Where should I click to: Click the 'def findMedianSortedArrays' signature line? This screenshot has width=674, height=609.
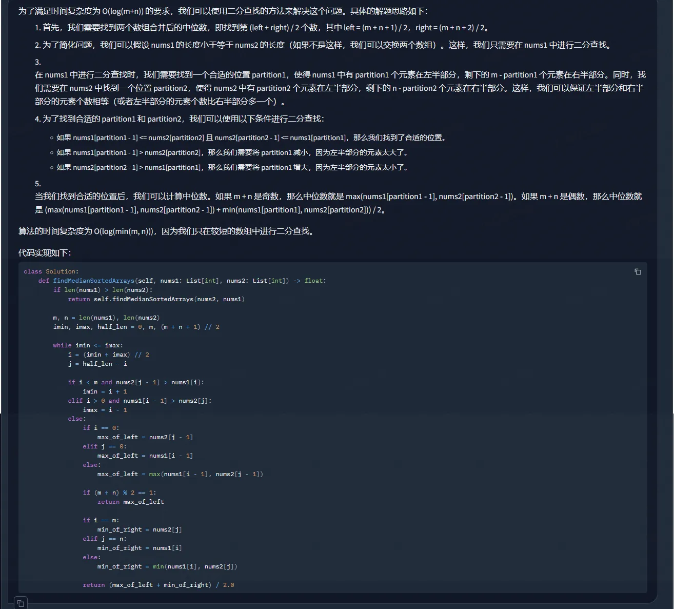point(182,281)
